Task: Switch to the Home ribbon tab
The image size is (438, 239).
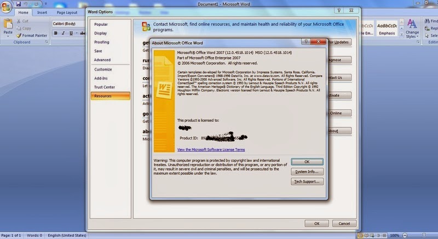Action: (23, 12)
